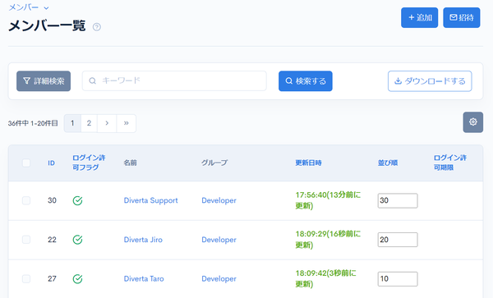This screenshot has width=493, height=298.
Task: Open member Diverta Jiro
Action: 143,240
